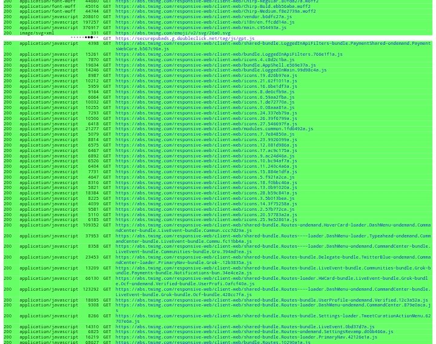Click status 200 in the Chirp-Medium row

8,12
